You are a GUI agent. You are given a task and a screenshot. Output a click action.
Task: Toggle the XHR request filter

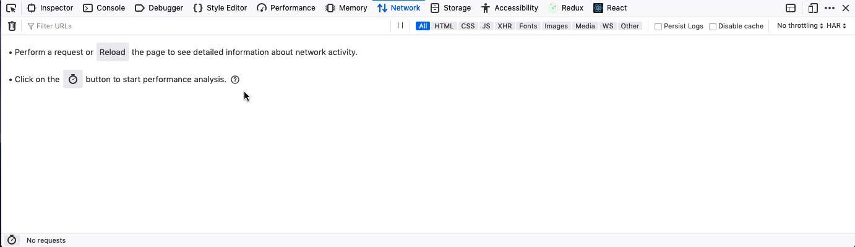[505, 26]
